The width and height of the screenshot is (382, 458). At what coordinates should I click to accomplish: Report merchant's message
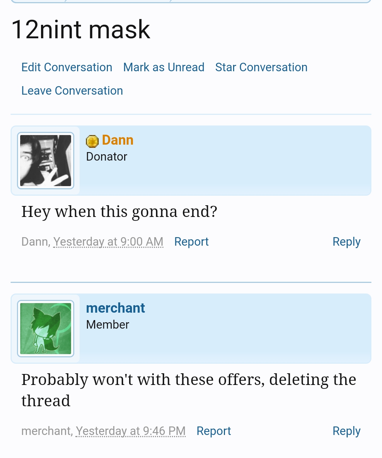point(214,431)
